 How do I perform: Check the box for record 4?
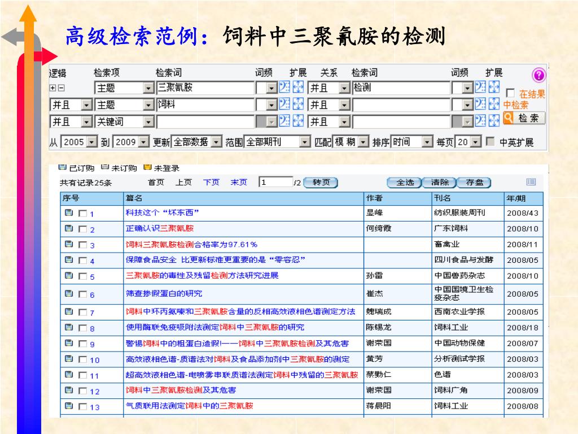83,261
